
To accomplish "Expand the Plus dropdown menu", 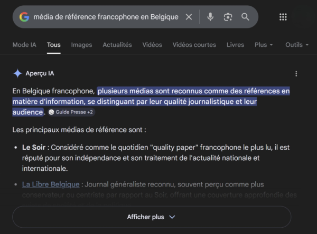I will pyautogui.click(x=264, y=45).
